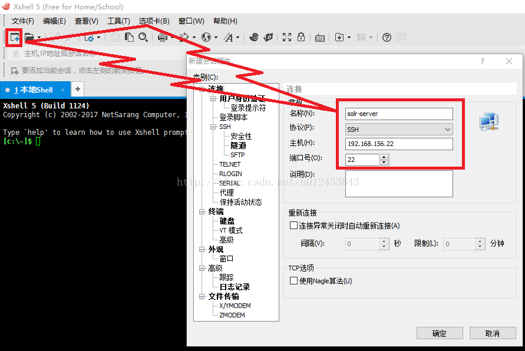525x351 pixels.
Task: Select VT 模式 in the category tree
Action: (x=231, y=230)
